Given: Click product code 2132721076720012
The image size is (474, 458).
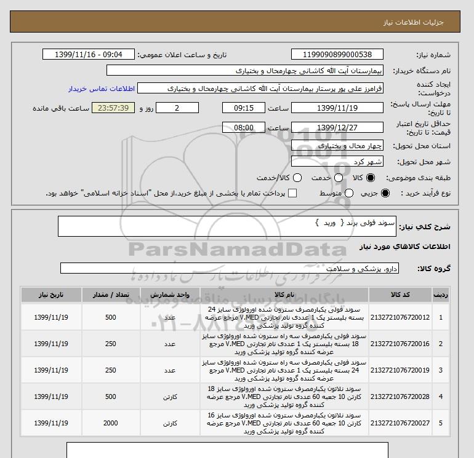Looking at the screenshot, I should coord(400,318).
